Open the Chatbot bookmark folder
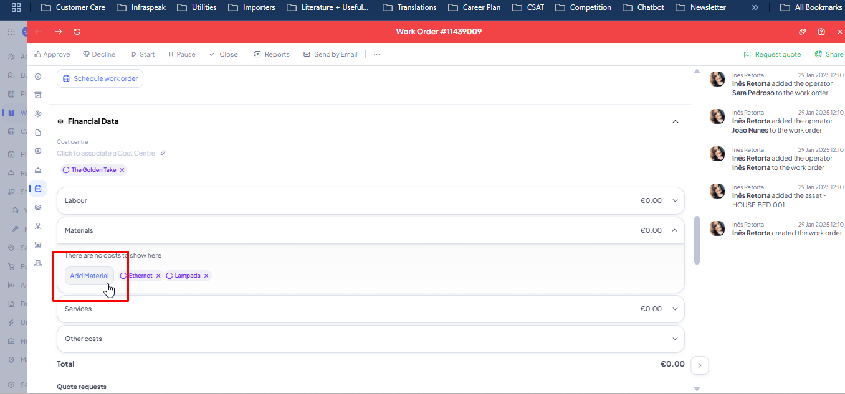This screenshot has width=845, height=394. [644, 7]
